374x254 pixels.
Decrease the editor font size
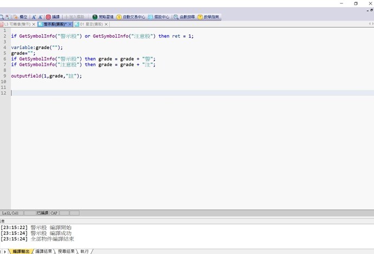40,17
